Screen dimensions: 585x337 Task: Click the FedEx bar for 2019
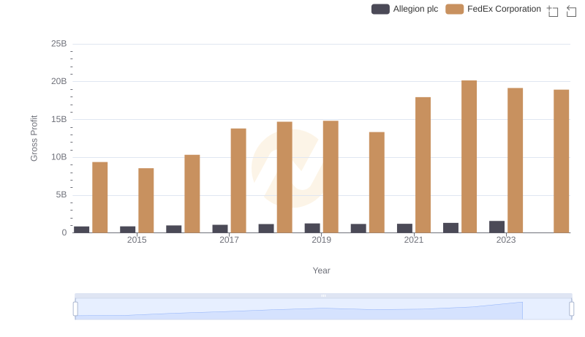tap(331, 177)
